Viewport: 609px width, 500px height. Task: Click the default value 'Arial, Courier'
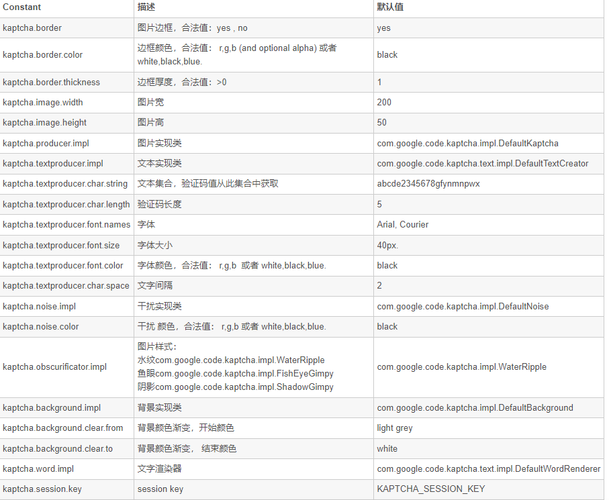(x=403, y=224)
